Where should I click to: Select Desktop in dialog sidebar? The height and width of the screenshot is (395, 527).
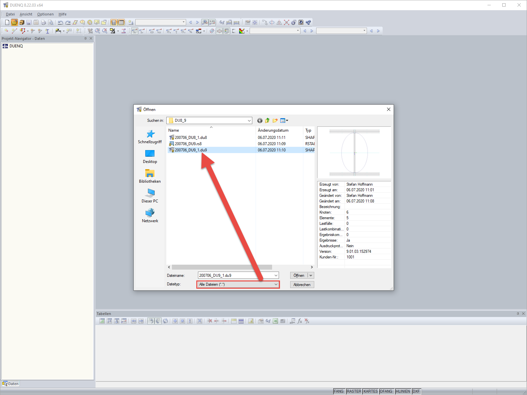[x=150, y=156]
